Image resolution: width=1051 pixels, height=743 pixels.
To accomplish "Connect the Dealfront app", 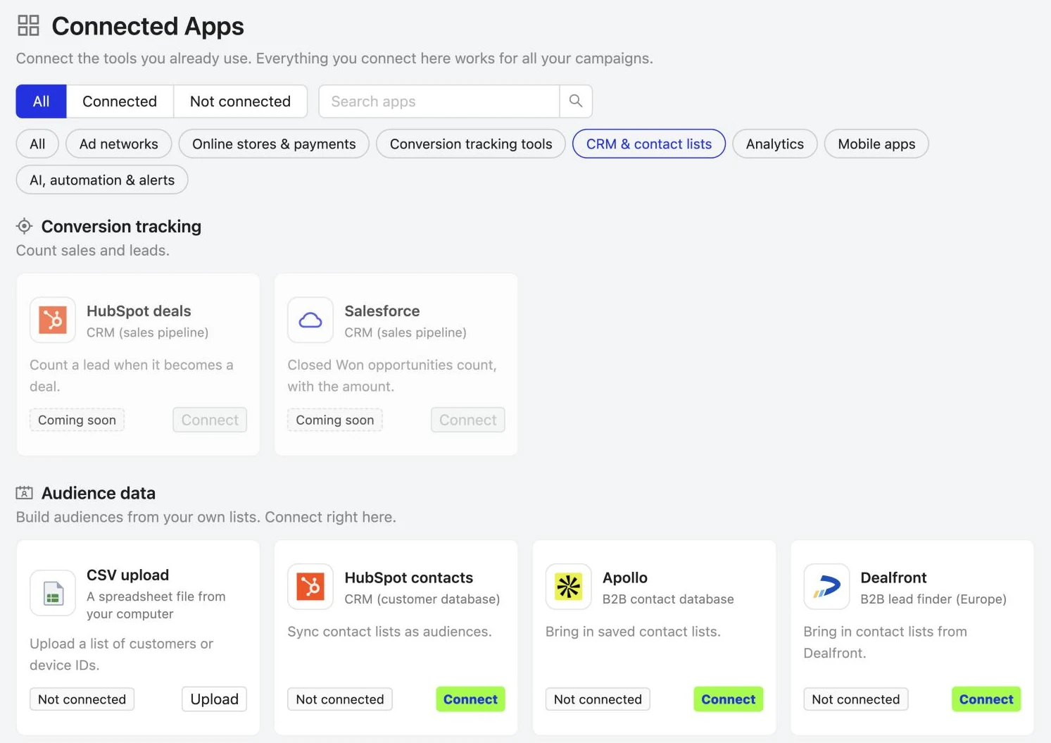I will coord(986,699).
